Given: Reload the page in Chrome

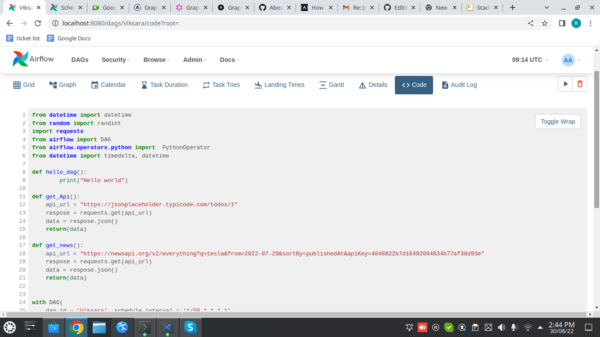Looking at the screenshot, I should click(38, 23).
